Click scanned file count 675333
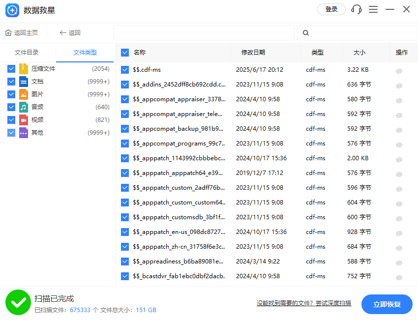The image size is (418, 320). coord(80,310)
